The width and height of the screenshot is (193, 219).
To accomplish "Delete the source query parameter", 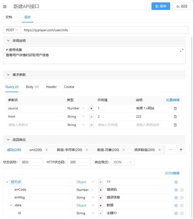I will pos(175,109).
